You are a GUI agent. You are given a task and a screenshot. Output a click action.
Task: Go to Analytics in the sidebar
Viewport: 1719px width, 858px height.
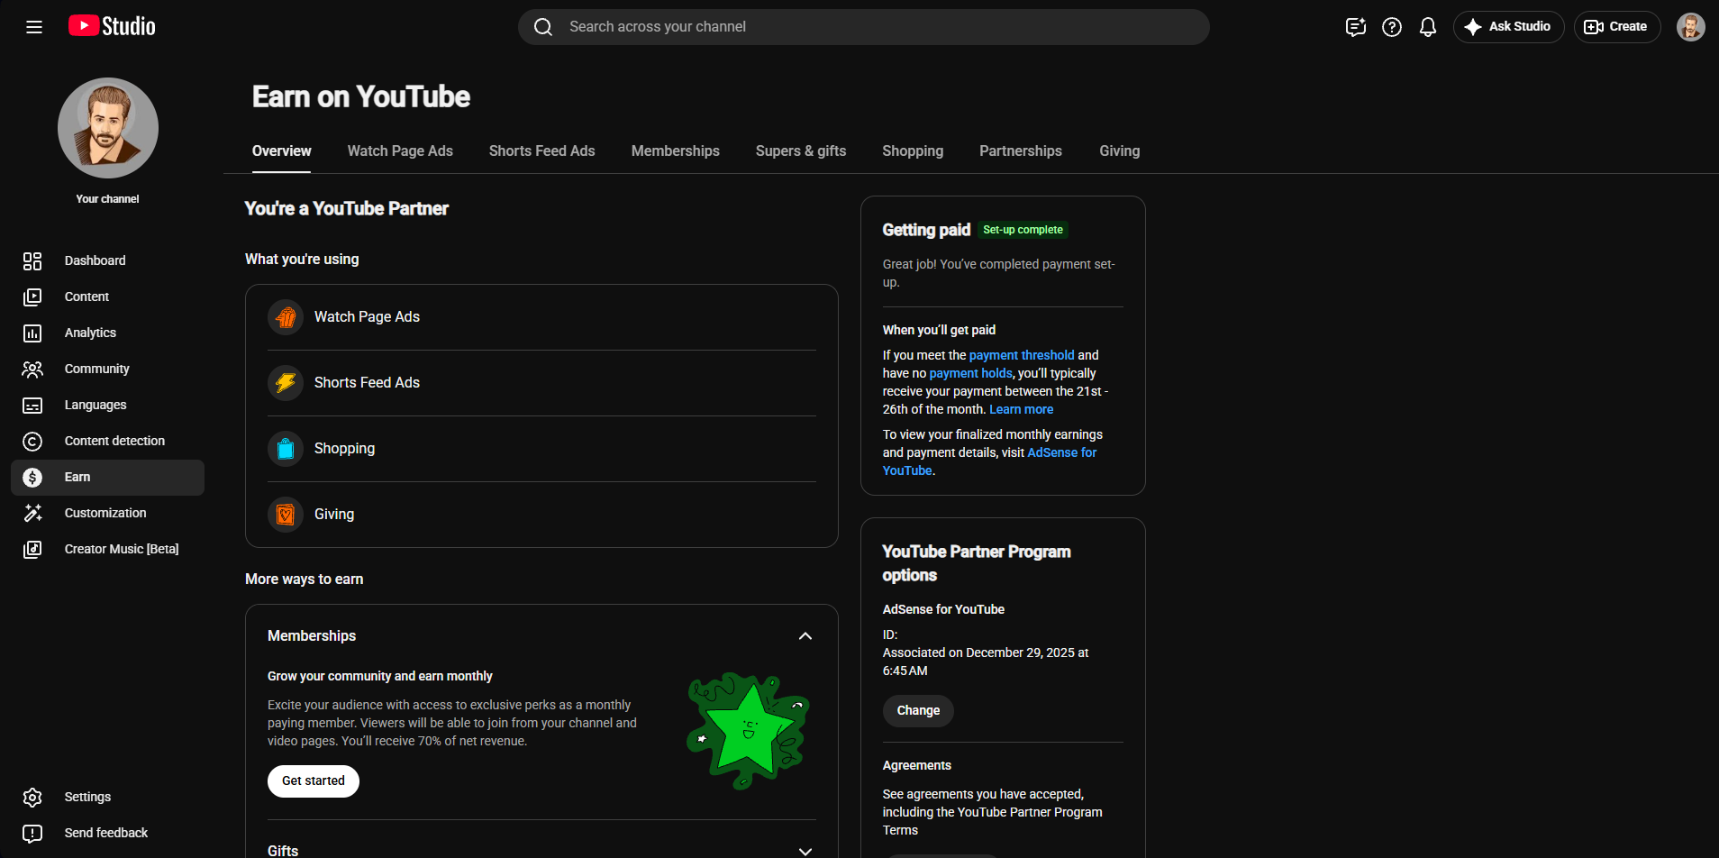point(108,333)
